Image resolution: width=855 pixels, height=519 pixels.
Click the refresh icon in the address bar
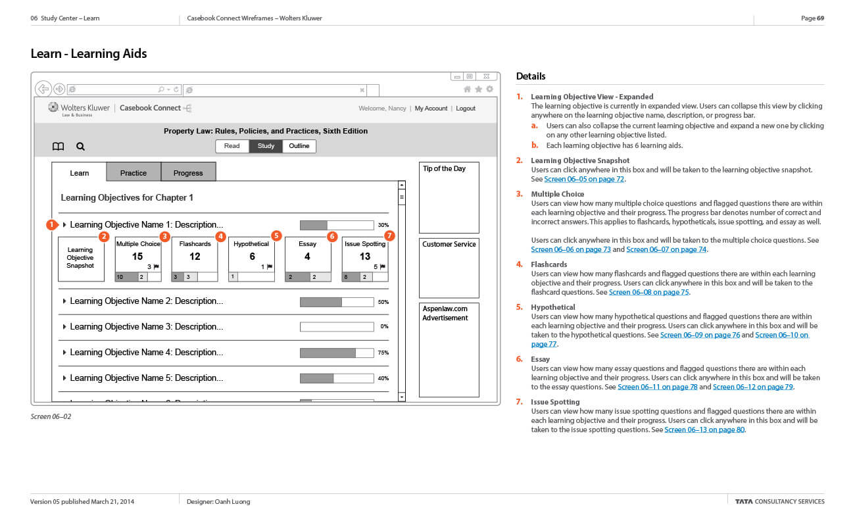click(x=175, y=89)
